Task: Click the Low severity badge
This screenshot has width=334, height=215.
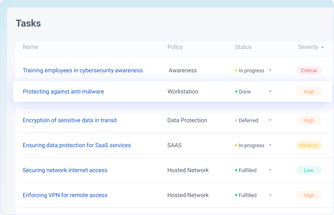Action: 309,170
